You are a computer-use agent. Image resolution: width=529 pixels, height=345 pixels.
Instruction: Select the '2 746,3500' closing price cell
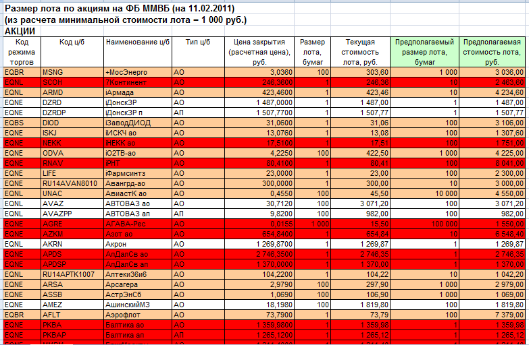(x=259, y=254)
